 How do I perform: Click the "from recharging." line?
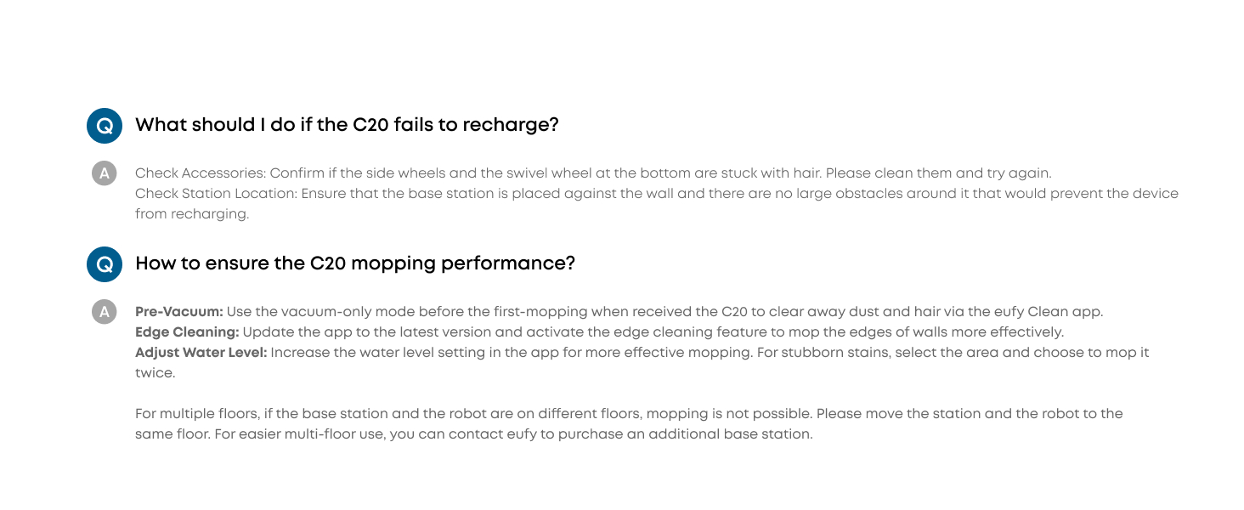[x=192, y=214]
